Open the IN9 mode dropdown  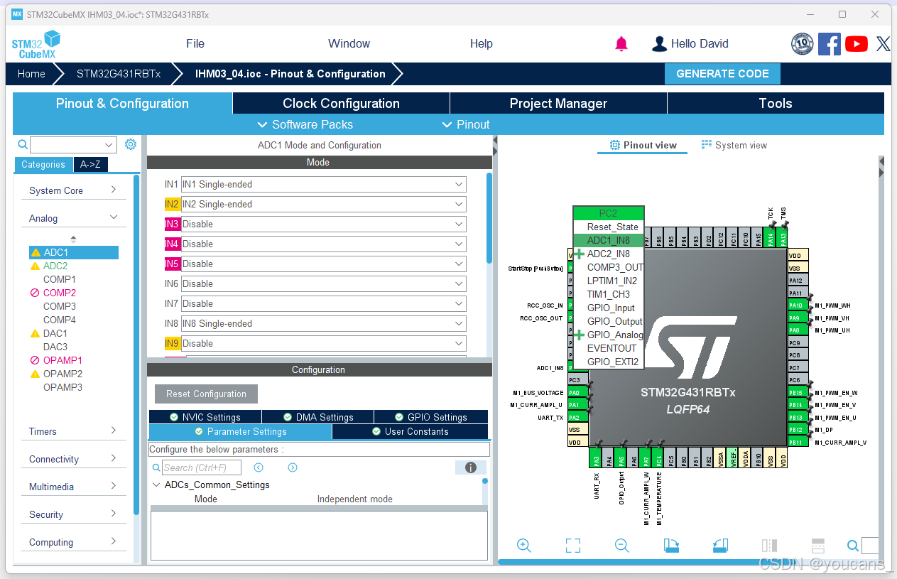click(324, 343)
